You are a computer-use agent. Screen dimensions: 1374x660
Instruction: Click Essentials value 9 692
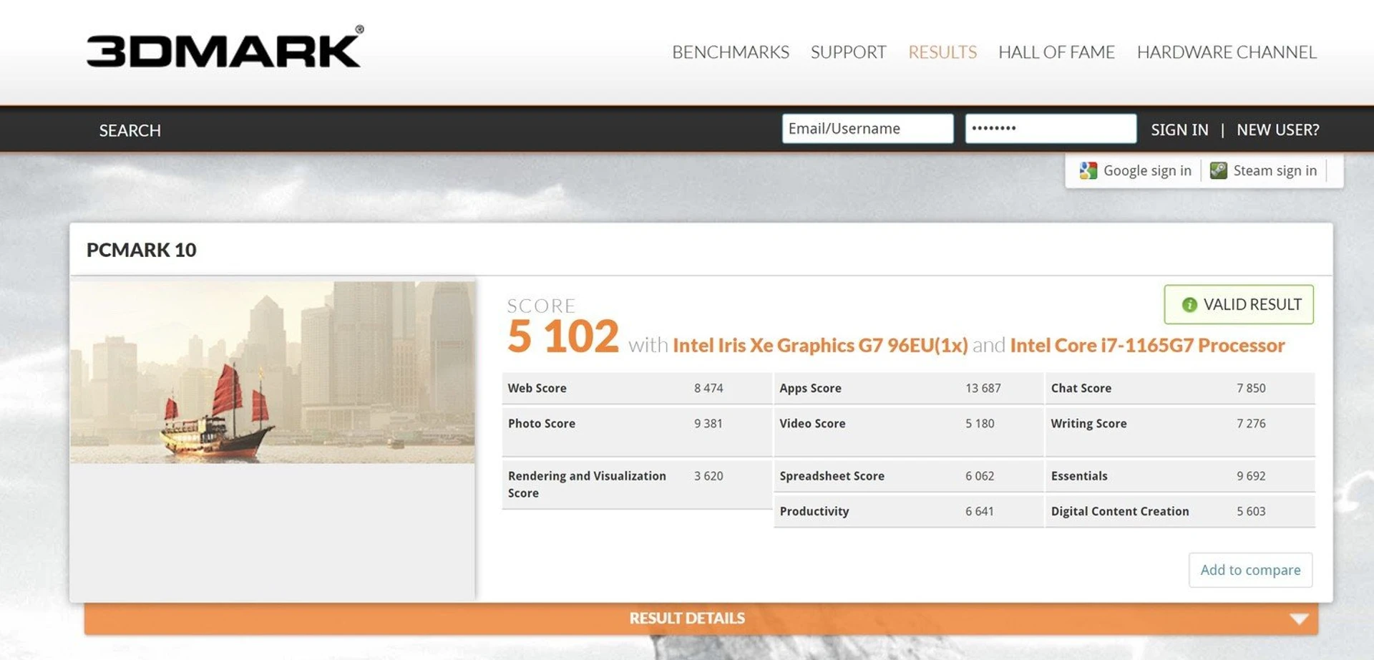(1251, 476)
